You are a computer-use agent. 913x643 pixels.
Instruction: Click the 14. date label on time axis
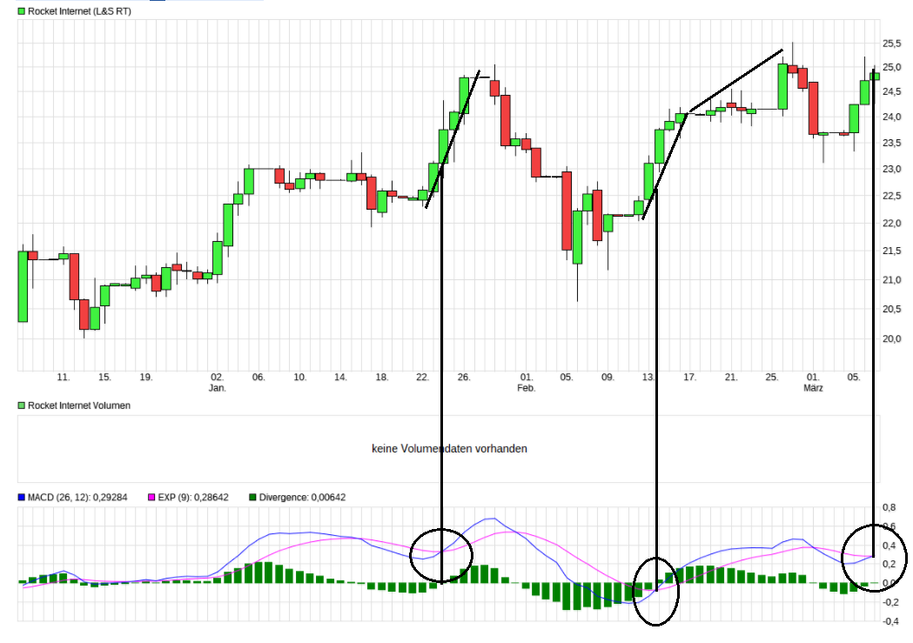pos(340,378)
